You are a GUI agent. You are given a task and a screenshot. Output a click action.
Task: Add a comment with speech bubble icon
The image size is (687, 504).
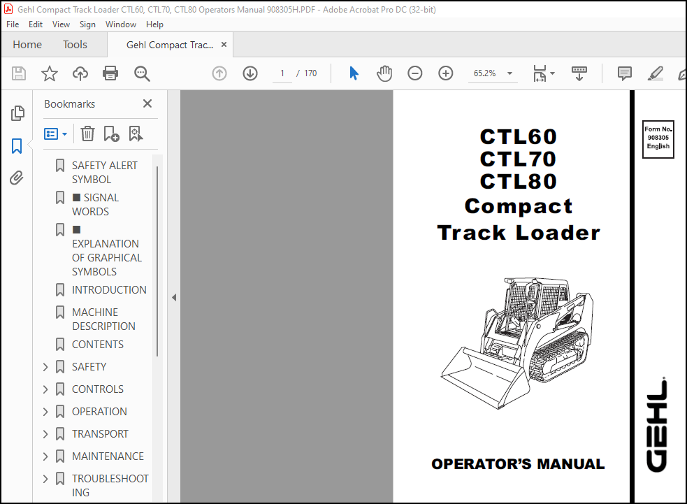point(624,73)
